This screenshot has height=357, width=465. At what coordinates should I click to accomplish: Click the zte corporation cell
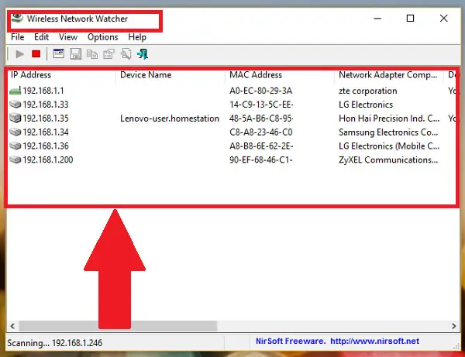point(367,91)
